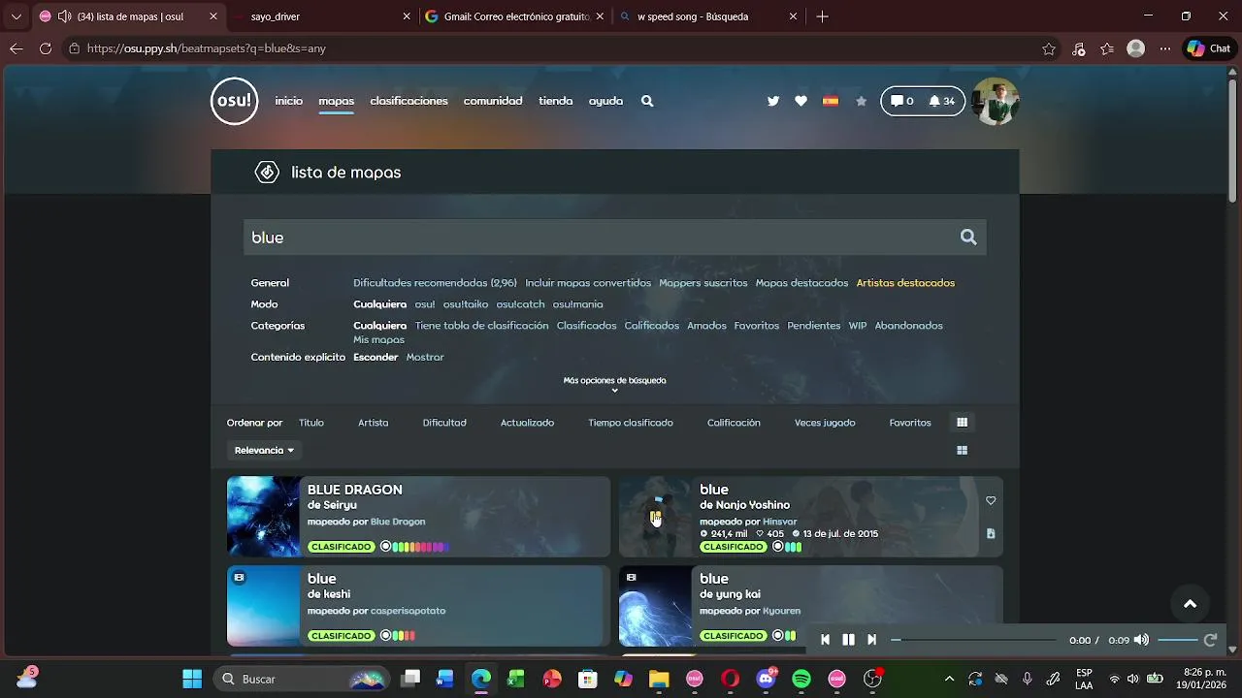1242x698 pixels.
Task: Toggle Artistas destacados filter
Action: (x=905, y=283)
